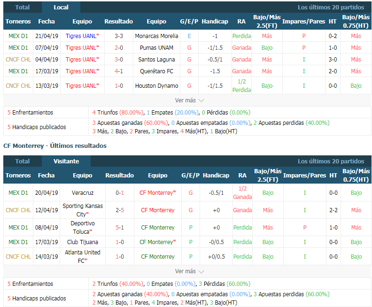Click the 3 Pérdidas (60.00%) summary

point(225,284)
